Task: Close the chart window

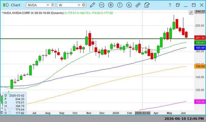Action: tap(201, 5)
